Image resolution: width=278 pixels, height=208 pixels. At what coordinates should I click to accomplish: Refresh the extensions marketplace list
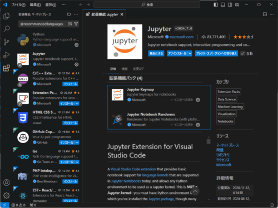pyautogui.click(x=69, y=14)
